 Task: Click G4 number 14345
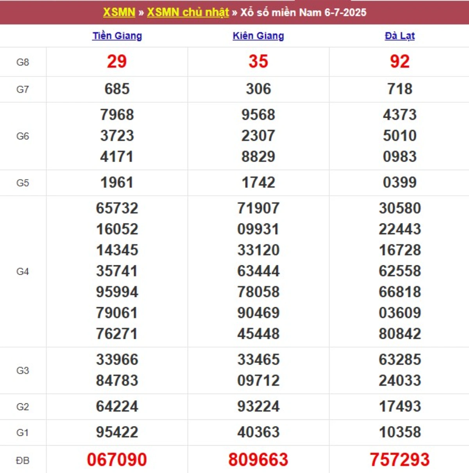point(117,250)
